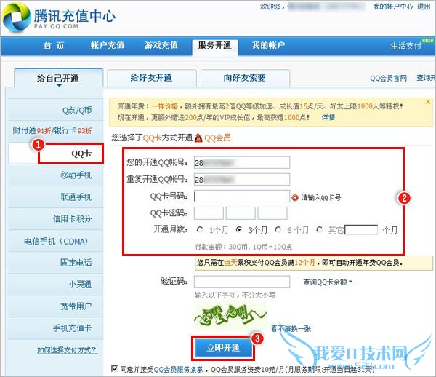Select the 1个月 radio button
The width and height of the screenshot is (436, 377).
200,230
